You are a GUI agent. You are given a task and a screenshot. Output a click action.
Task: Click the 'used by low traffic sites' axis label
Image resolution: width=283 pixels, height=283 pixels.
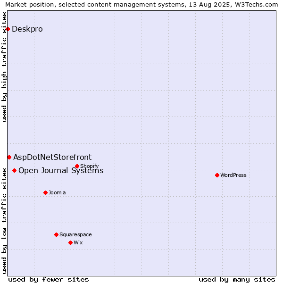click(4, 221)
